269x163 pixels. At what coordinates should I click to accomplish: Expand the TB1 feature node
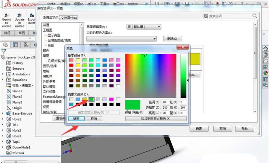(3, 125)
